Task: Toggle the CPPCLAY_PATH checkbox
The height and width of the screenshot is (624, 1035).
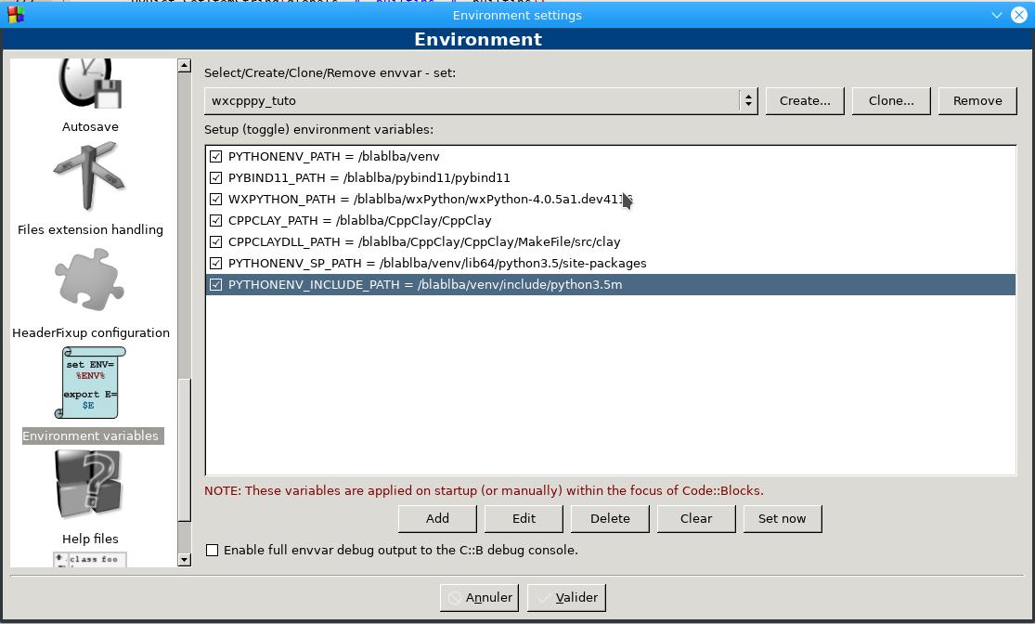Action: (216, 221)
